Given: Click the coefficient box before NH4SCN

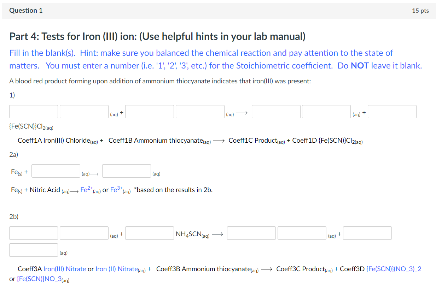Looking at the screenshot, I should (x=149, y=233).
